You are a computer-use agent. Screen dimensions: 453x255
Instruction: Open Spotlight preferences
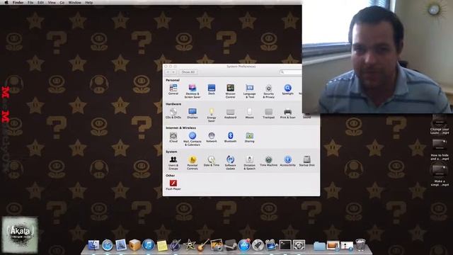click(288, 89)
